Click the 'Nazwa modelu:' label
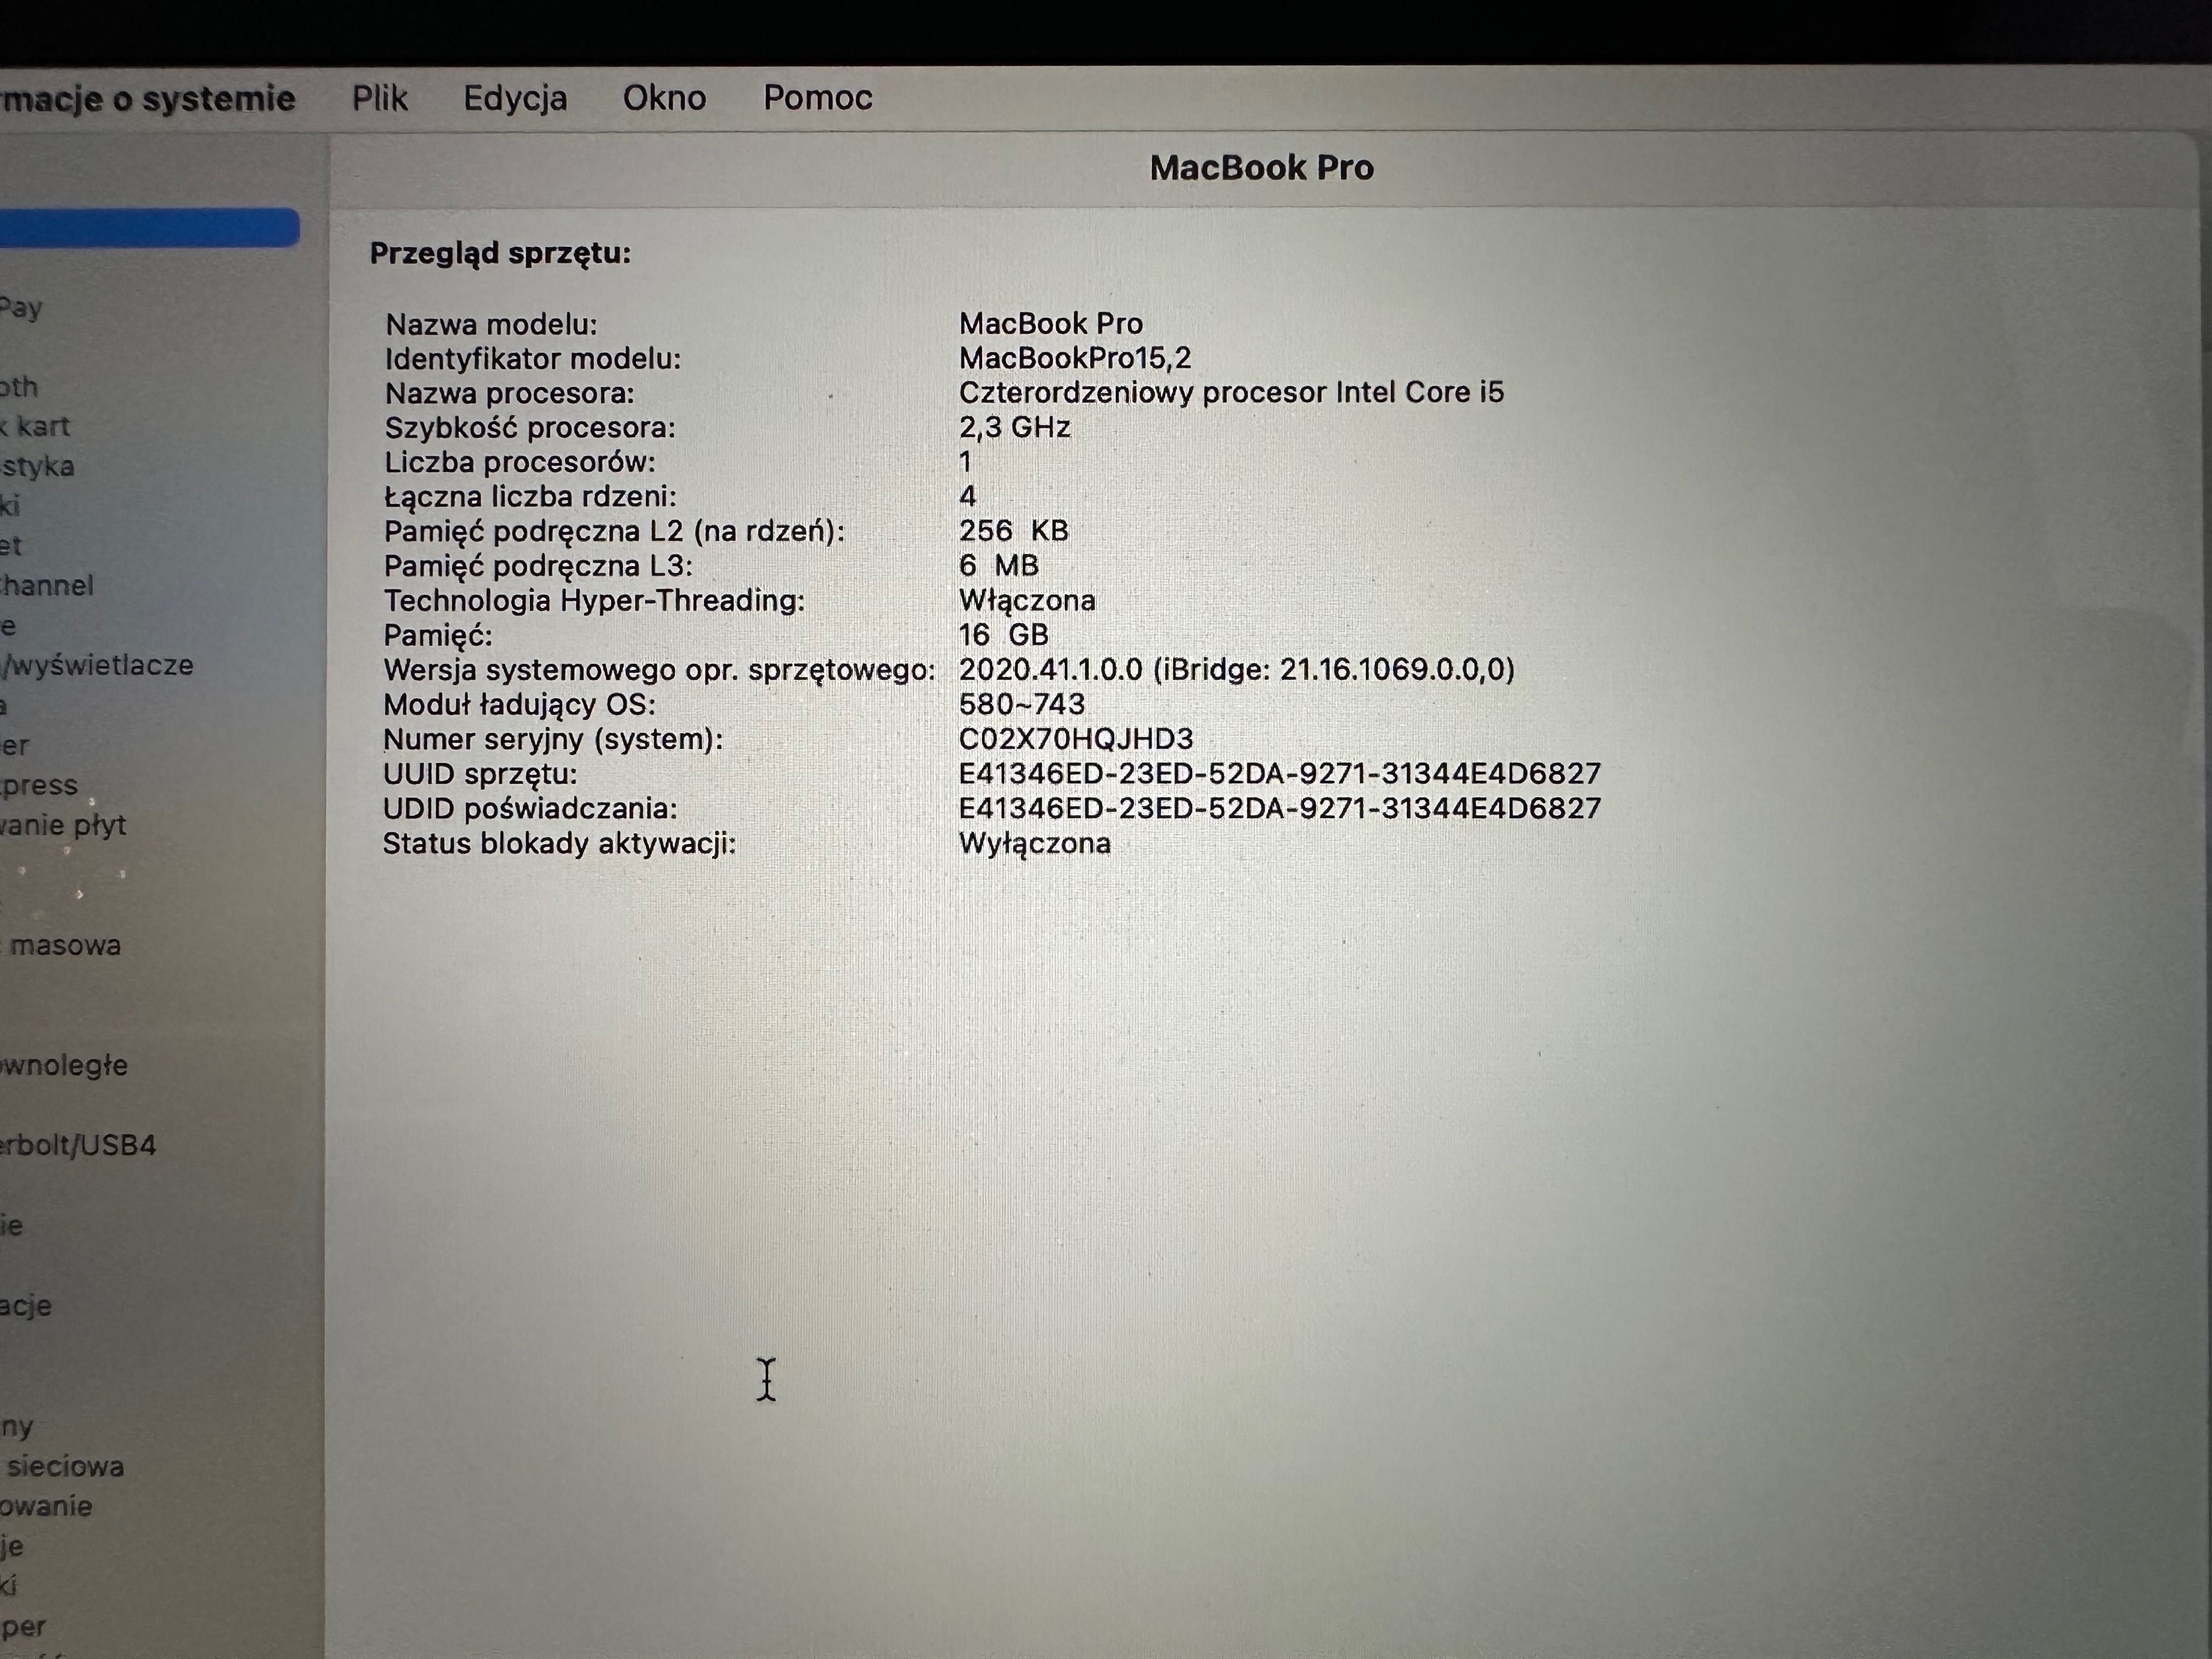 click(491, 324)
